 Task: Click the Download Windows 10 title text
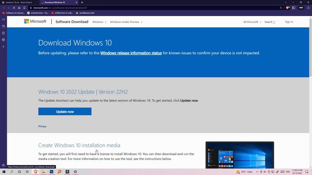(x=75, y=43)
